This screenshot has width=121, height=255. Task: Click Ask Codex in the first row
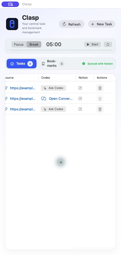click(53, 88)
